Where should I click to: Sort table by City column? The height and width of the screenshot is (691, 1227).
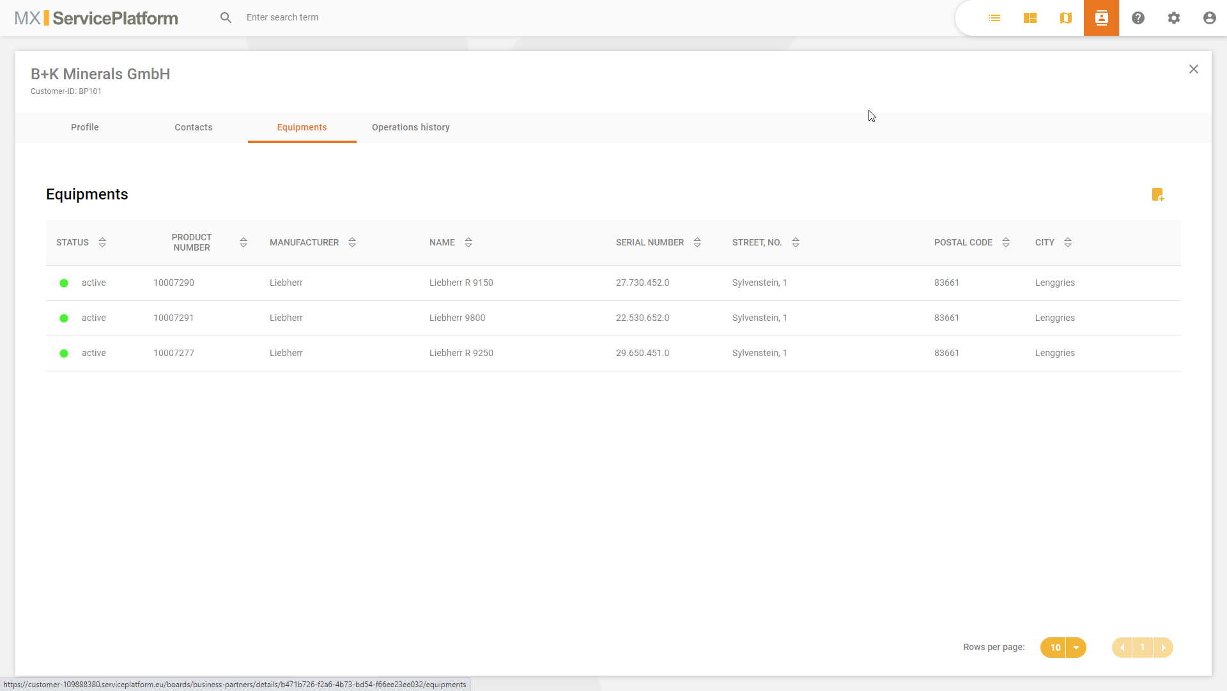click(x=1068, y=242)
